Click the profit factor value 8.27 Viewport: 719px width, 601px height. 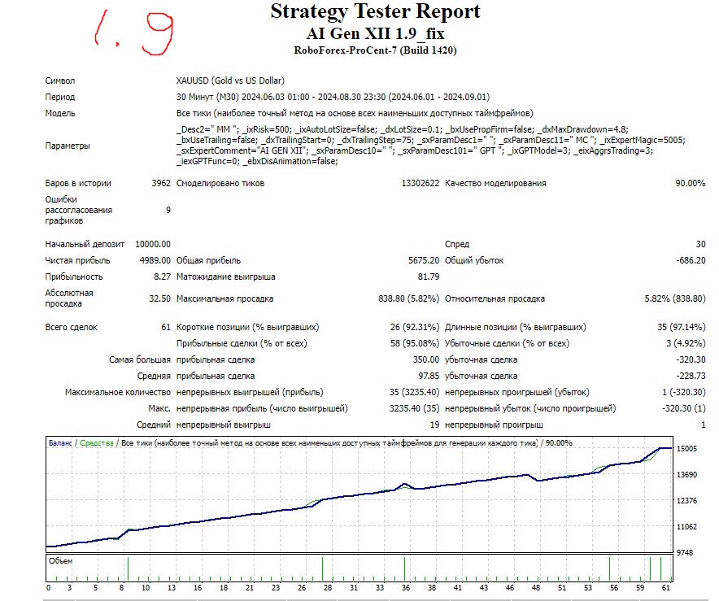(x=163, y=277)
